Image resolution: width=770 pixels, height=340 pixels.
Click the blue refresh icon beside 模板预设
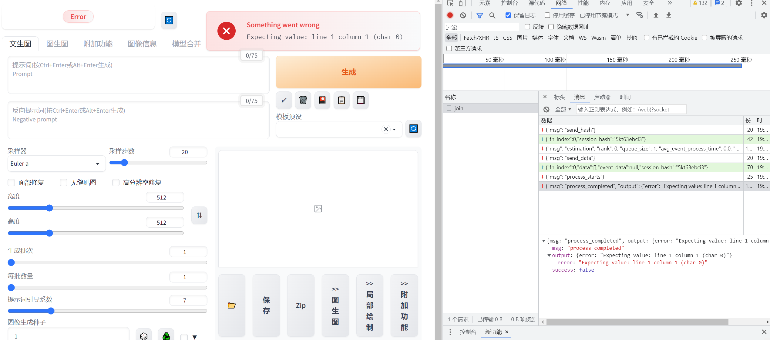tap(413, 129)
